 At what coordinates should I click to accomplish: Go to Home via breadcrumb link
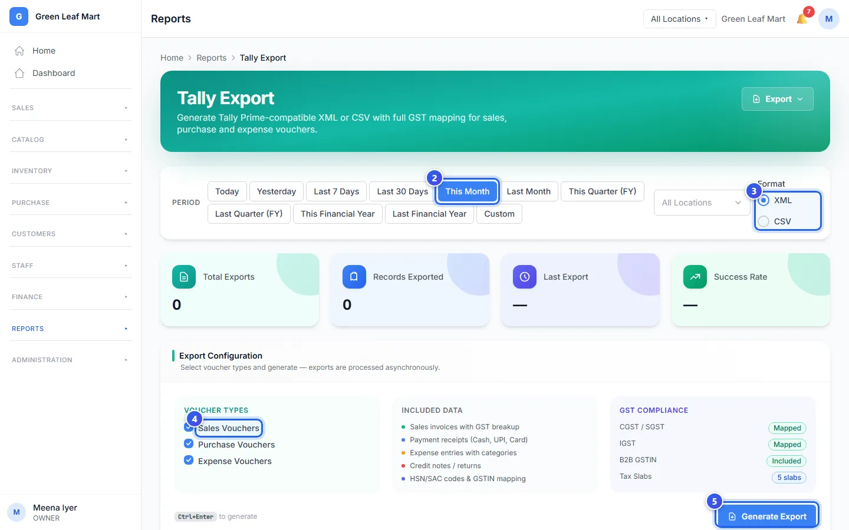[172, 58]
